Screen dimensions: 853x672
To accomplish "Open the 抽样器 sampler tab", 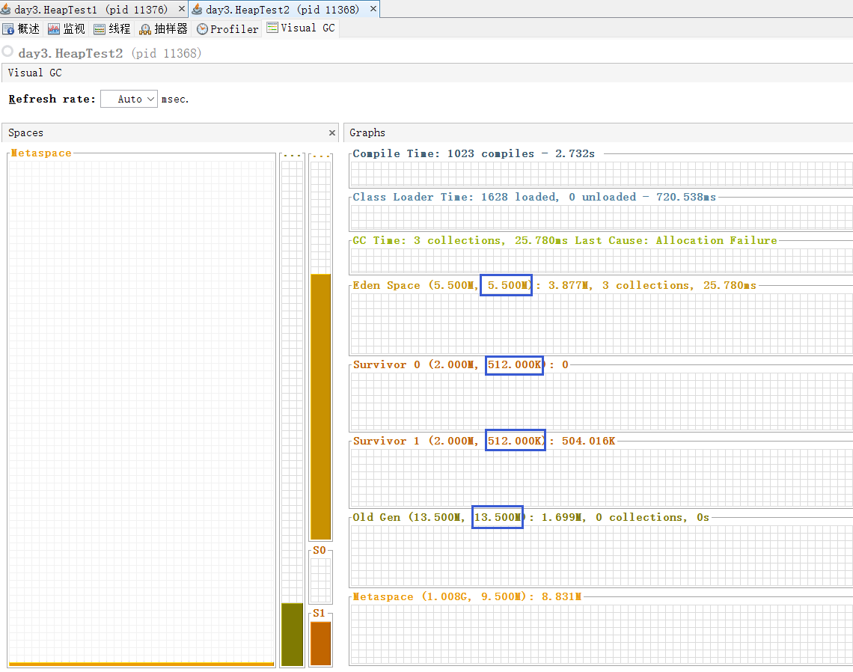I will click(163, 29).
